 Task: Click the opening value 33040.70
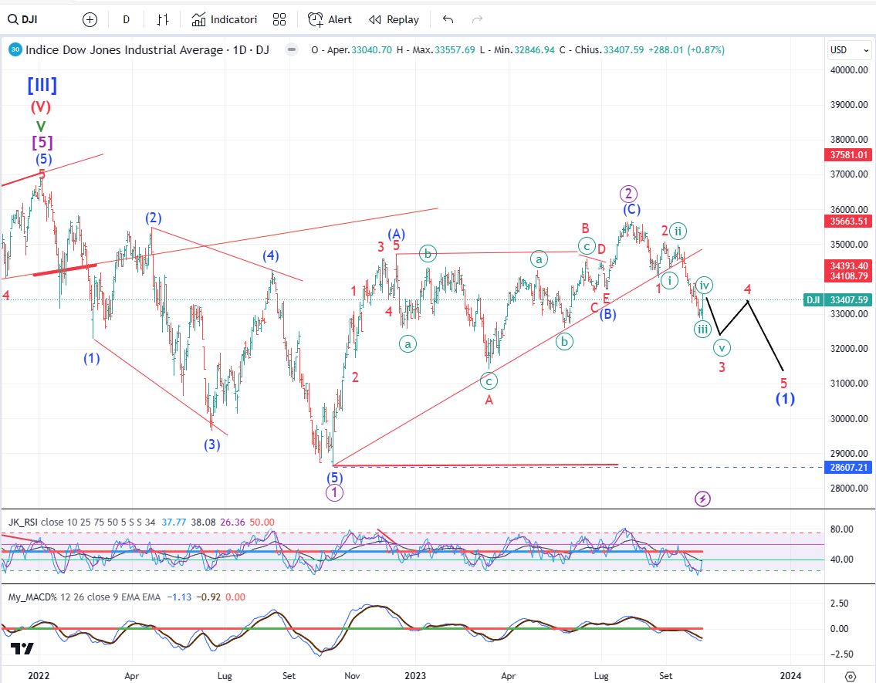point(371,49)
